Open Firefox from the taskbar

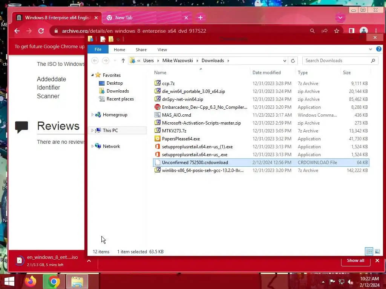[x=31, y=281]
